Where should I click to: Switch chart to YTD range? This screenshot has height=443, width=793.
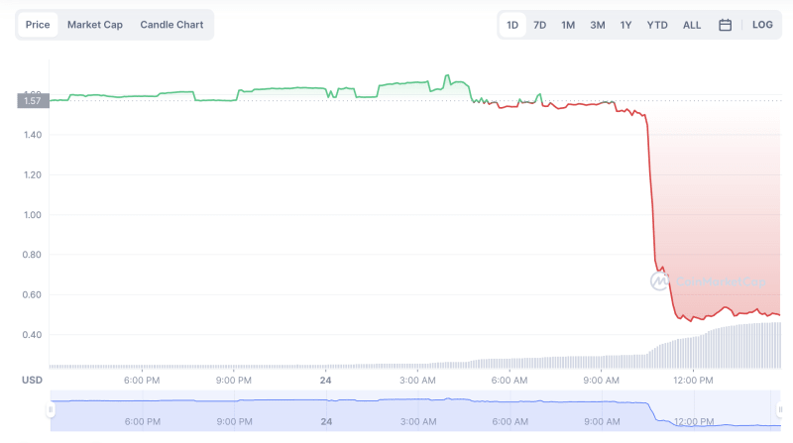[x=657, y=25]
